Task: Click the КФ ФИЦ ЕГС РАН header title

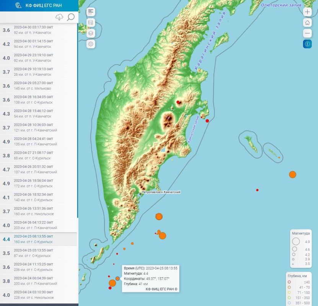Action: click(44, 5)
